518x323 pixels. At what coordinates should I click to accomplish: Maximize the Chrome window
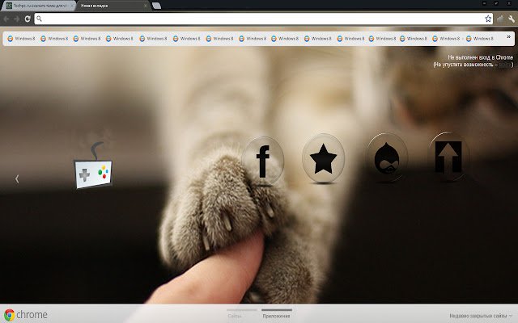(496, 3)
